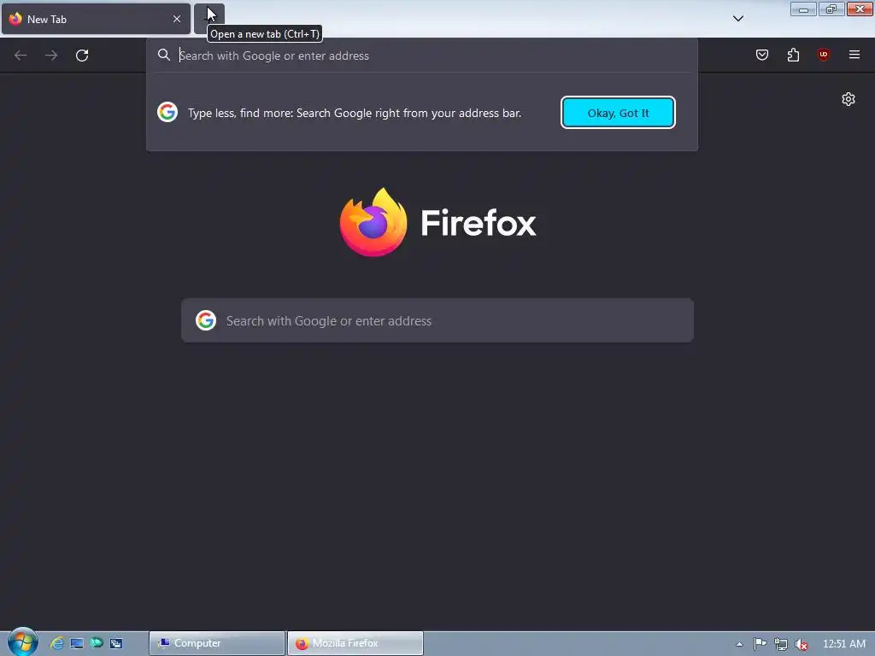Click the Show Desktop quick launch icon
This screenshot has height=656, width=875.
76,643
